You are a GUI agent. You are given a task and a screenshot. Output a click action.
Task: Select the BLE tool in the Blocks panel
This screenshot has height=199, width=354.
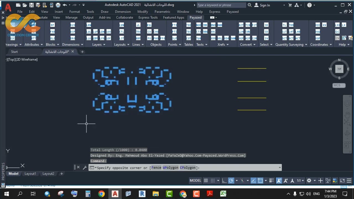coord(53,38)
